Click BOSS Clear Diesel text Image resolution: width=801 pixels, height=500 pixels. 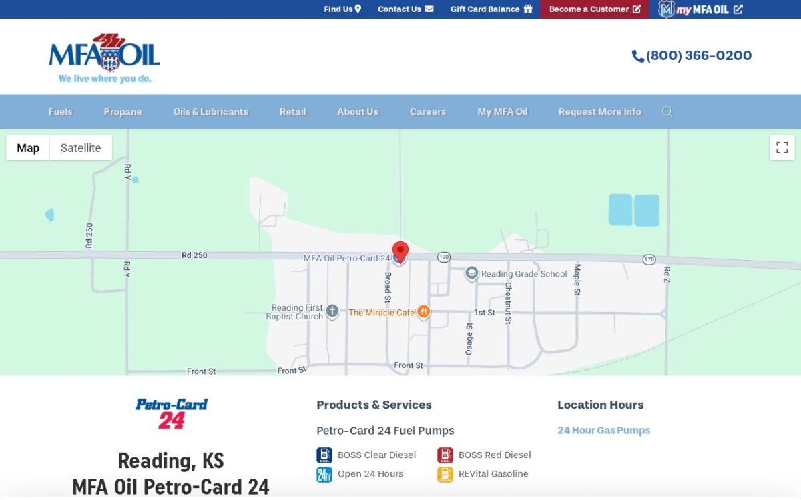click(x=377, y=455)
